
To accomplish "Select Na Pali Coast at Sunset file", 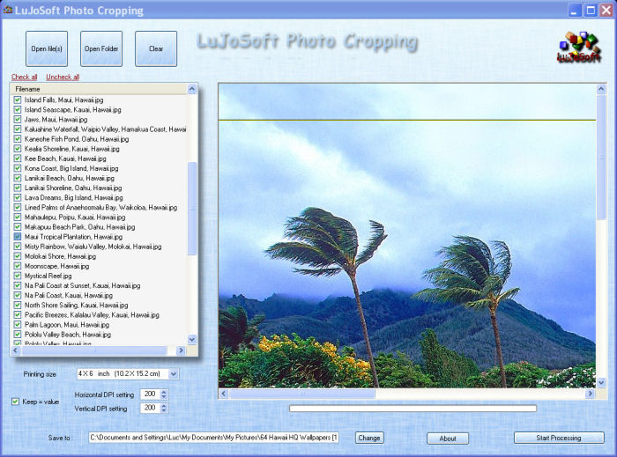I will coord(82,285).
